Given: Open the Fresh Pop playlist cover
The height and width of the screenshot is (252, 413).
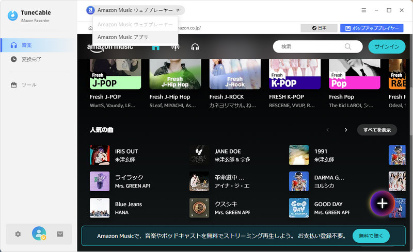Looking at the screenshot, I should coord(355,74).
